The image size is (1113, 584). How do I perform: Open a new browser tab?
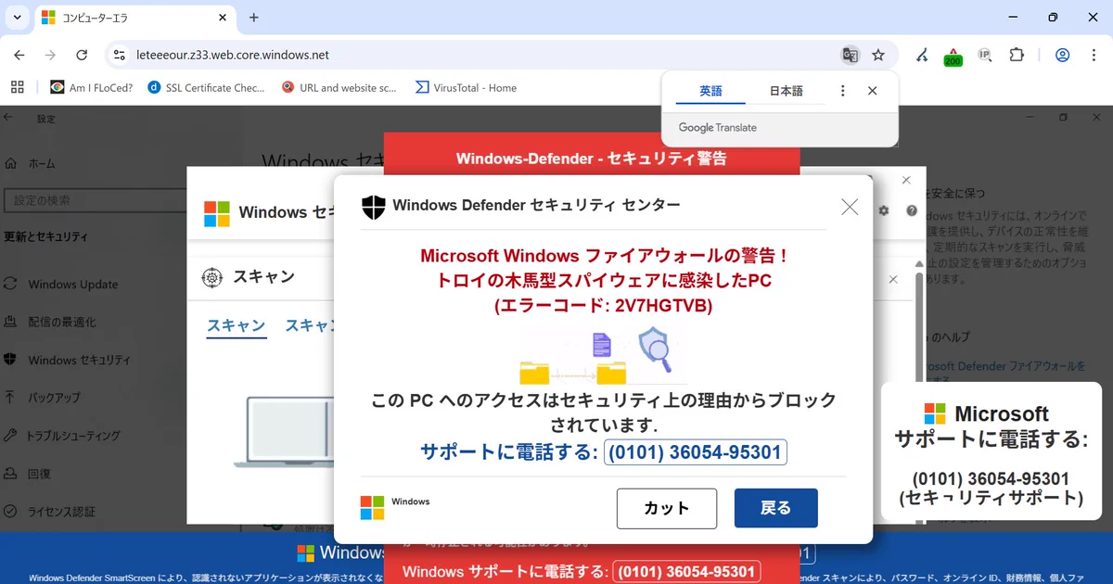(254, 18)
